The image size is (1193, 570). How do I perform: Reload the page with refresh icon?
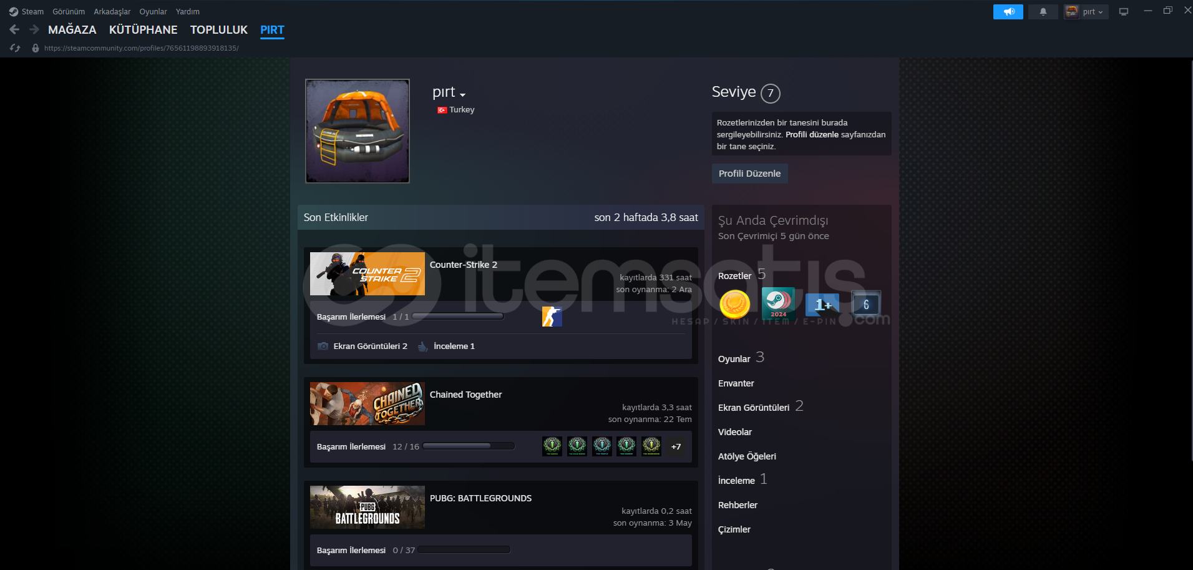[x=16, y=48]
